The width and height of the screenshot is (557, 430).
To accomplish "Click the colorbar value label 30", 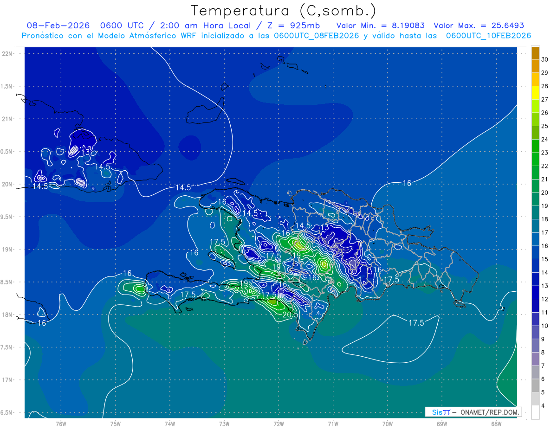I will pyautogui.click(x=545, y=59).
